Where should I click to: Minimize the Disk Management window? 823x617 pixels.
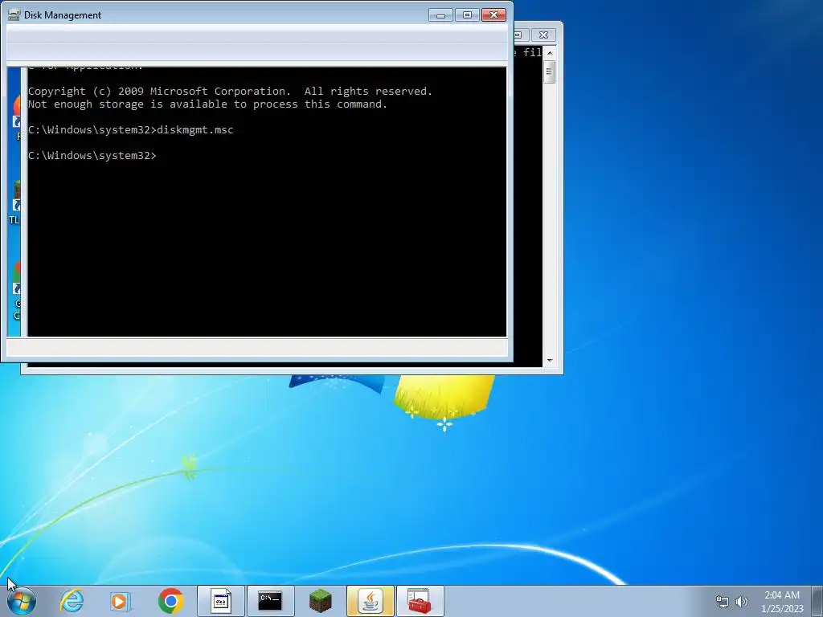coord(440,15)
